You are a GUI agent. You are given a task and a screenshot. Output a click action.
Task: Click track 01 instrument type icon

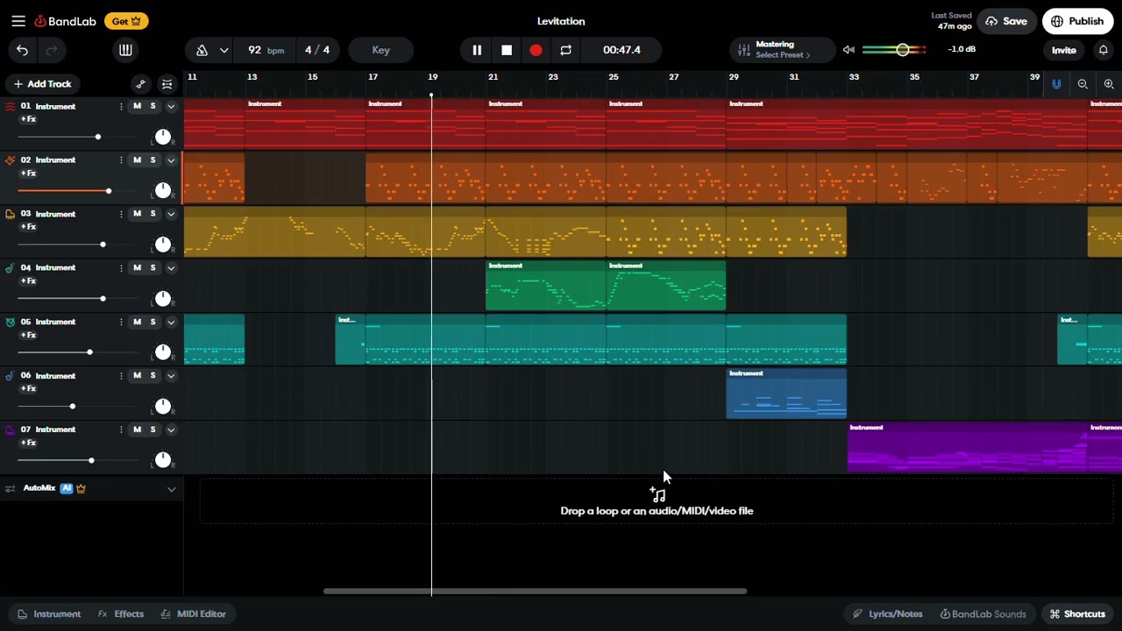click(x=10, y=106)
